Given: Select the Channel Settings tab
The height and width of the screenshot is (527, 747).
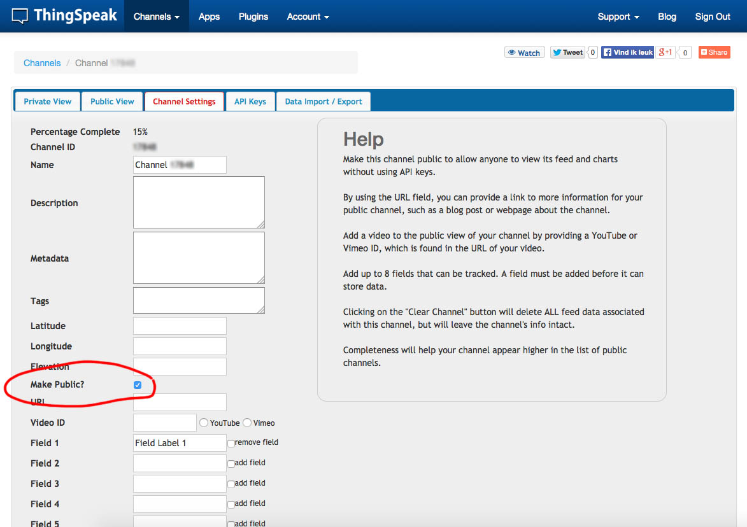Looking at the screenshot, I should [x=184, y=101].
